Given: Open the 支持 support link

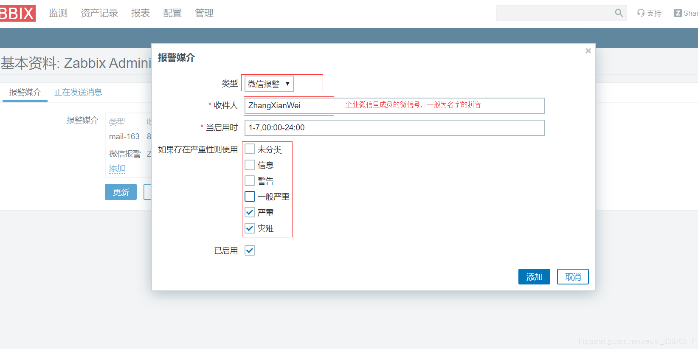Looking at the screenshot, I should tap(649, 13).
